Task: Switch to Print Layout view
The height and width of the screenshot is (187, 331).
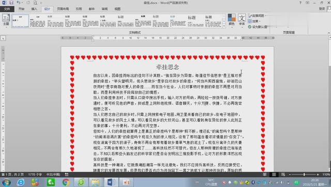Action: click(274, 175)
